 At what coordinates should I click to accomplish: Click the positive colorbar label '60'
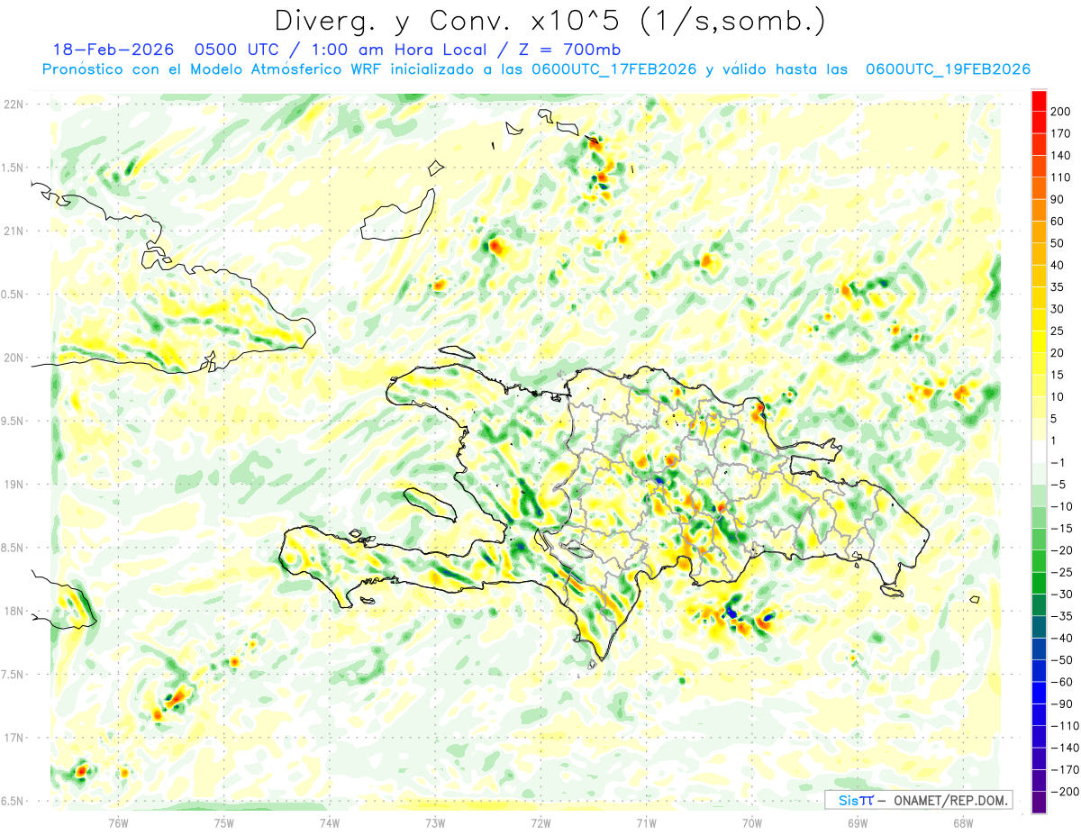[x=1058, y=222]
